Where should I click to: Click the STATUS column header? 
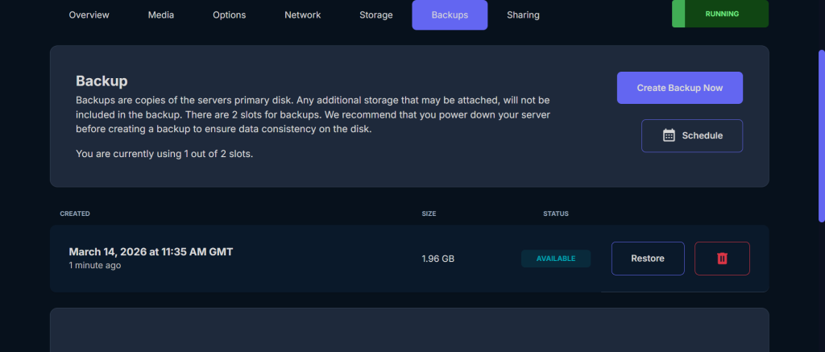(x=555, y=214)
